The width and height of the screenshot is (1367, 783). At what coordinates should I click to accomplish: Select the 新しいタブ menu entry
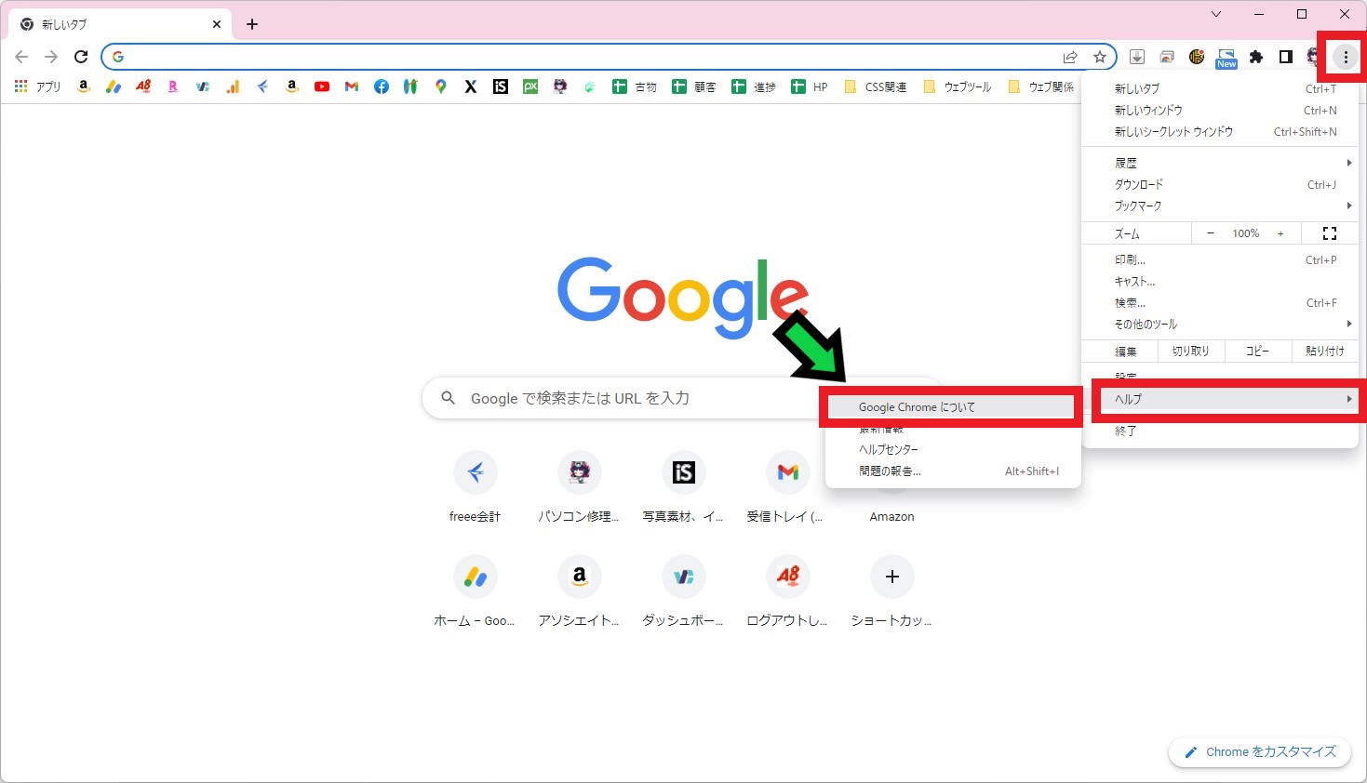click(x=1220, y=88)
